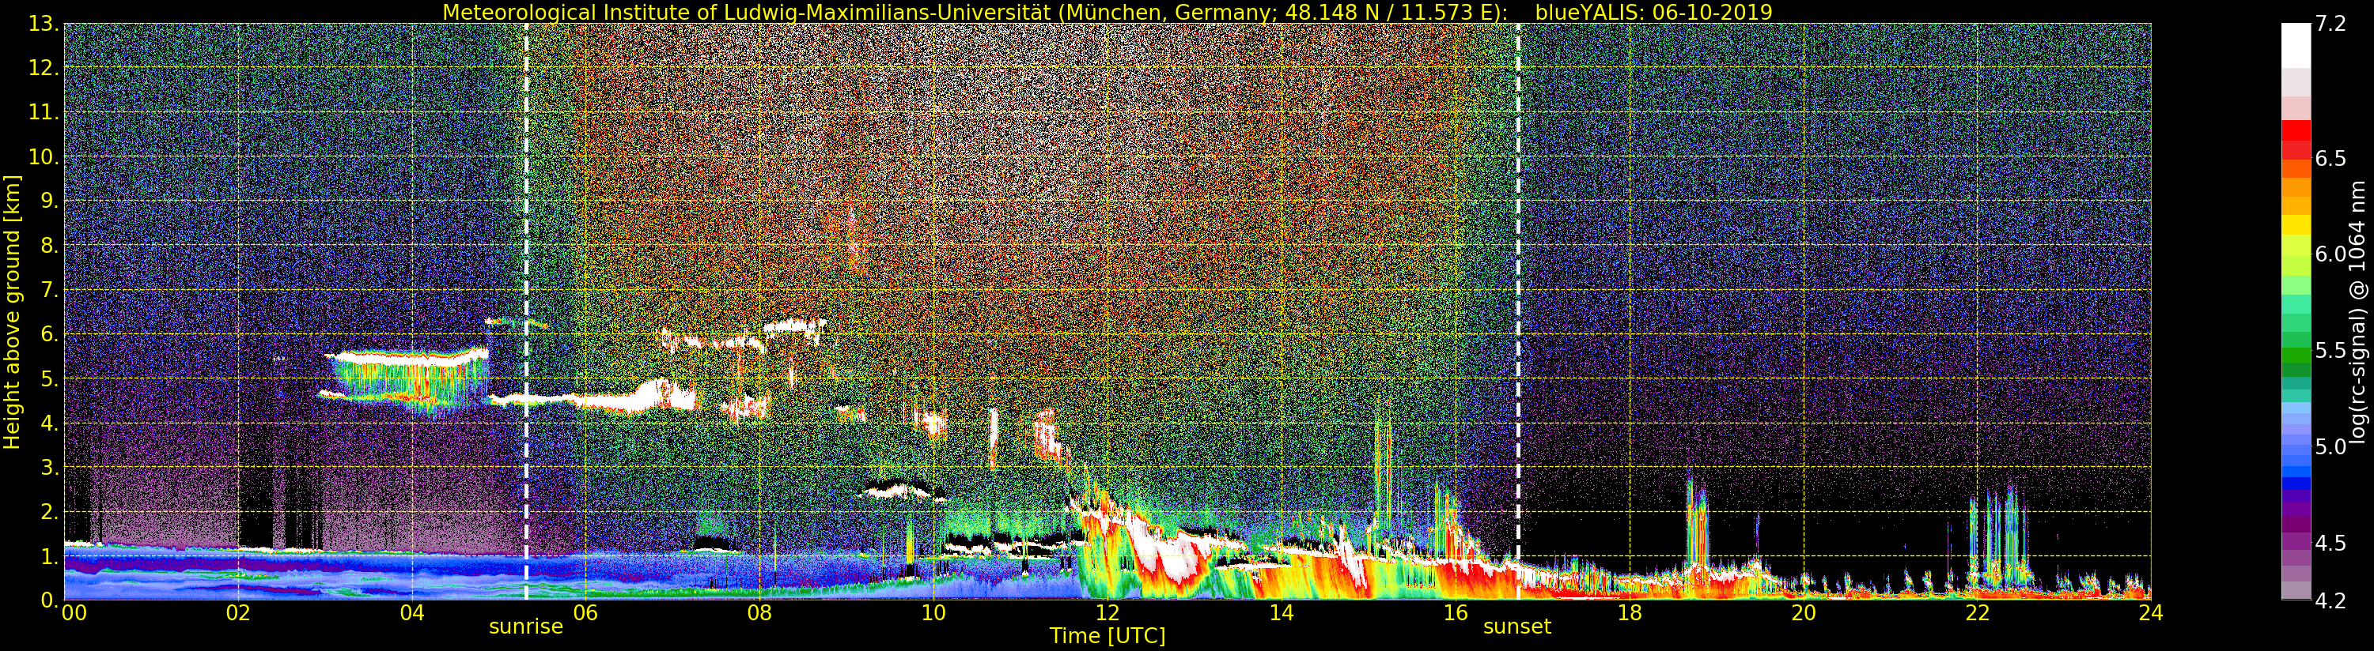The width and height of the screenshot is (2374, 651).
Task: Click the '4.2' colorbar minimum label
Action: (2330, 600)
